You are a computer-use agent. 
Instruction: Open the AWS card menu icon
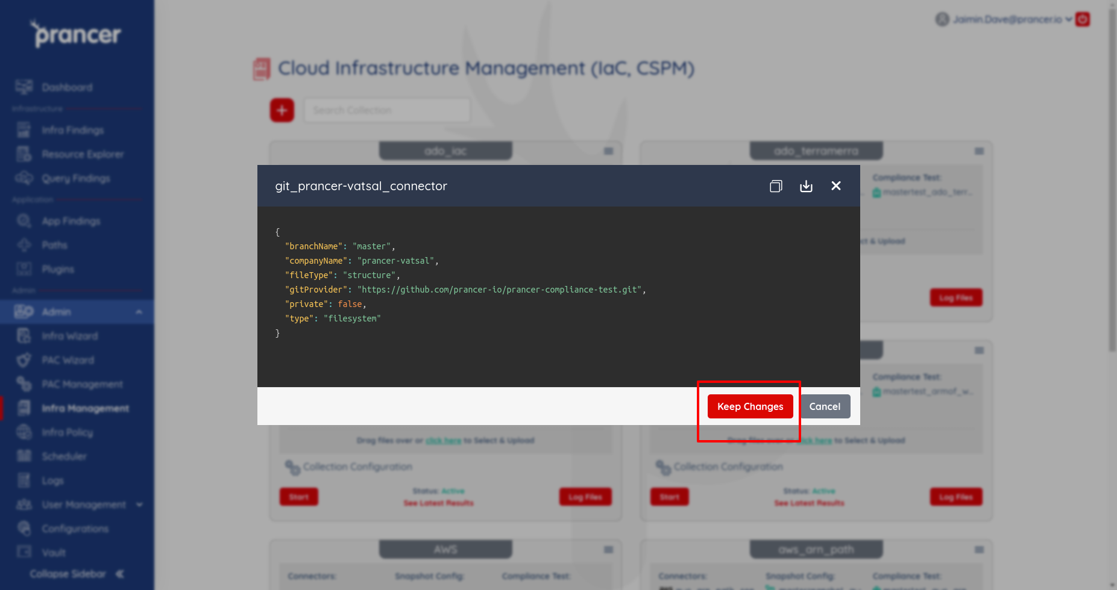[x=609, y=550]
